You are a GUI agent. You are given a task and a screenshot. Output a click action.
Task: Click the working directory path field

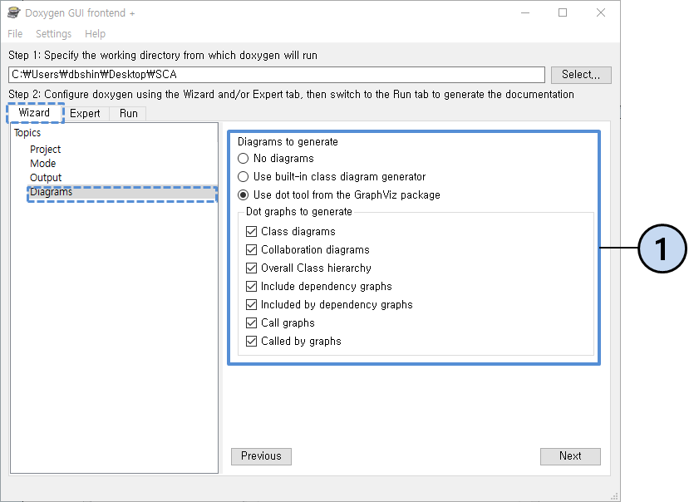click(x=277, y=75)
